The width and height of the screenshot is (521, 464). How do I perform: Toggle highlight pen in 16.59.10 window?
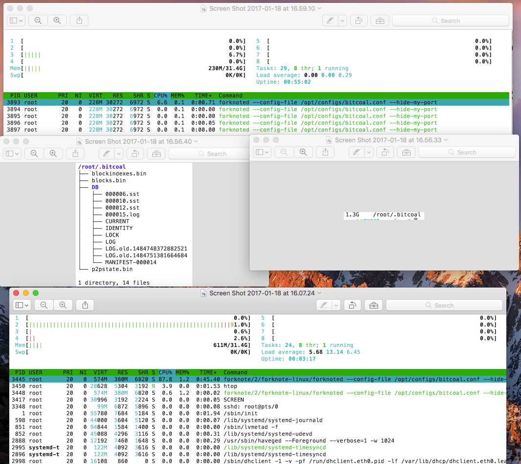tap(330, 20)
